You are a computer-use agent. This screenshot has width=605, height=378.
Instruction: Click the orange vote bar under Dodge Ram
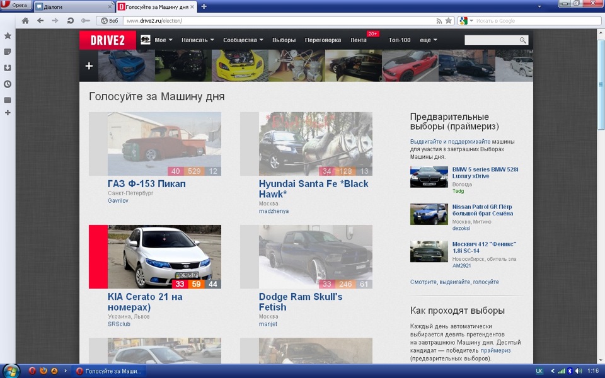pos(345,283)
